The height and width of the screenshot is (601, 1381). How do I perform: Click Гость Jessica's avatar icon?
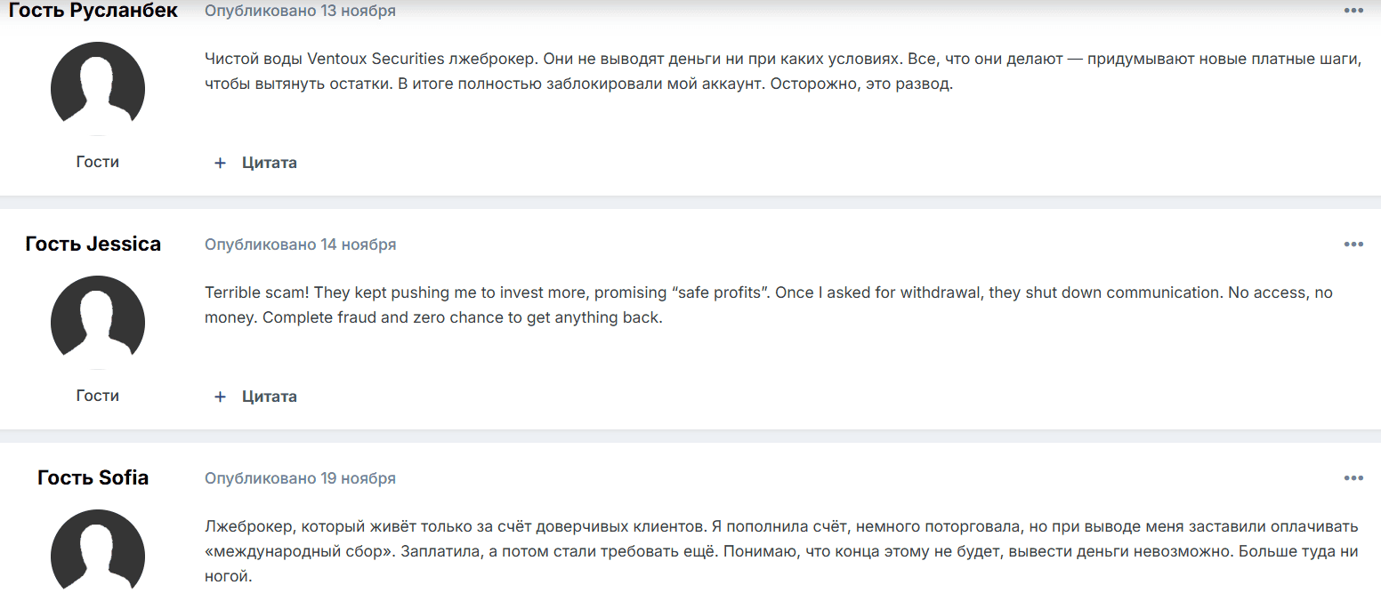(x=98, y=321)
